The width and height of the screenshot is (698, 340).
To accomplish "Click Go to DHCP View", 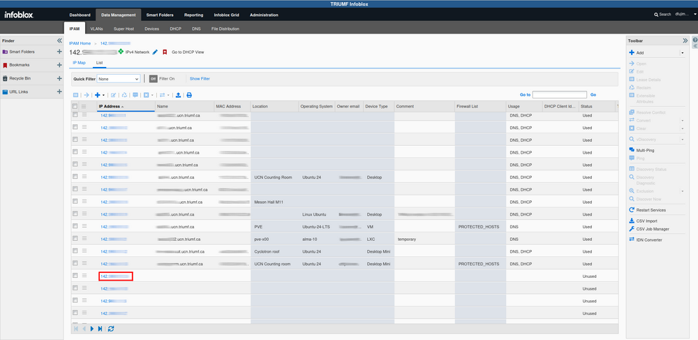I will (x=188, y=52).
